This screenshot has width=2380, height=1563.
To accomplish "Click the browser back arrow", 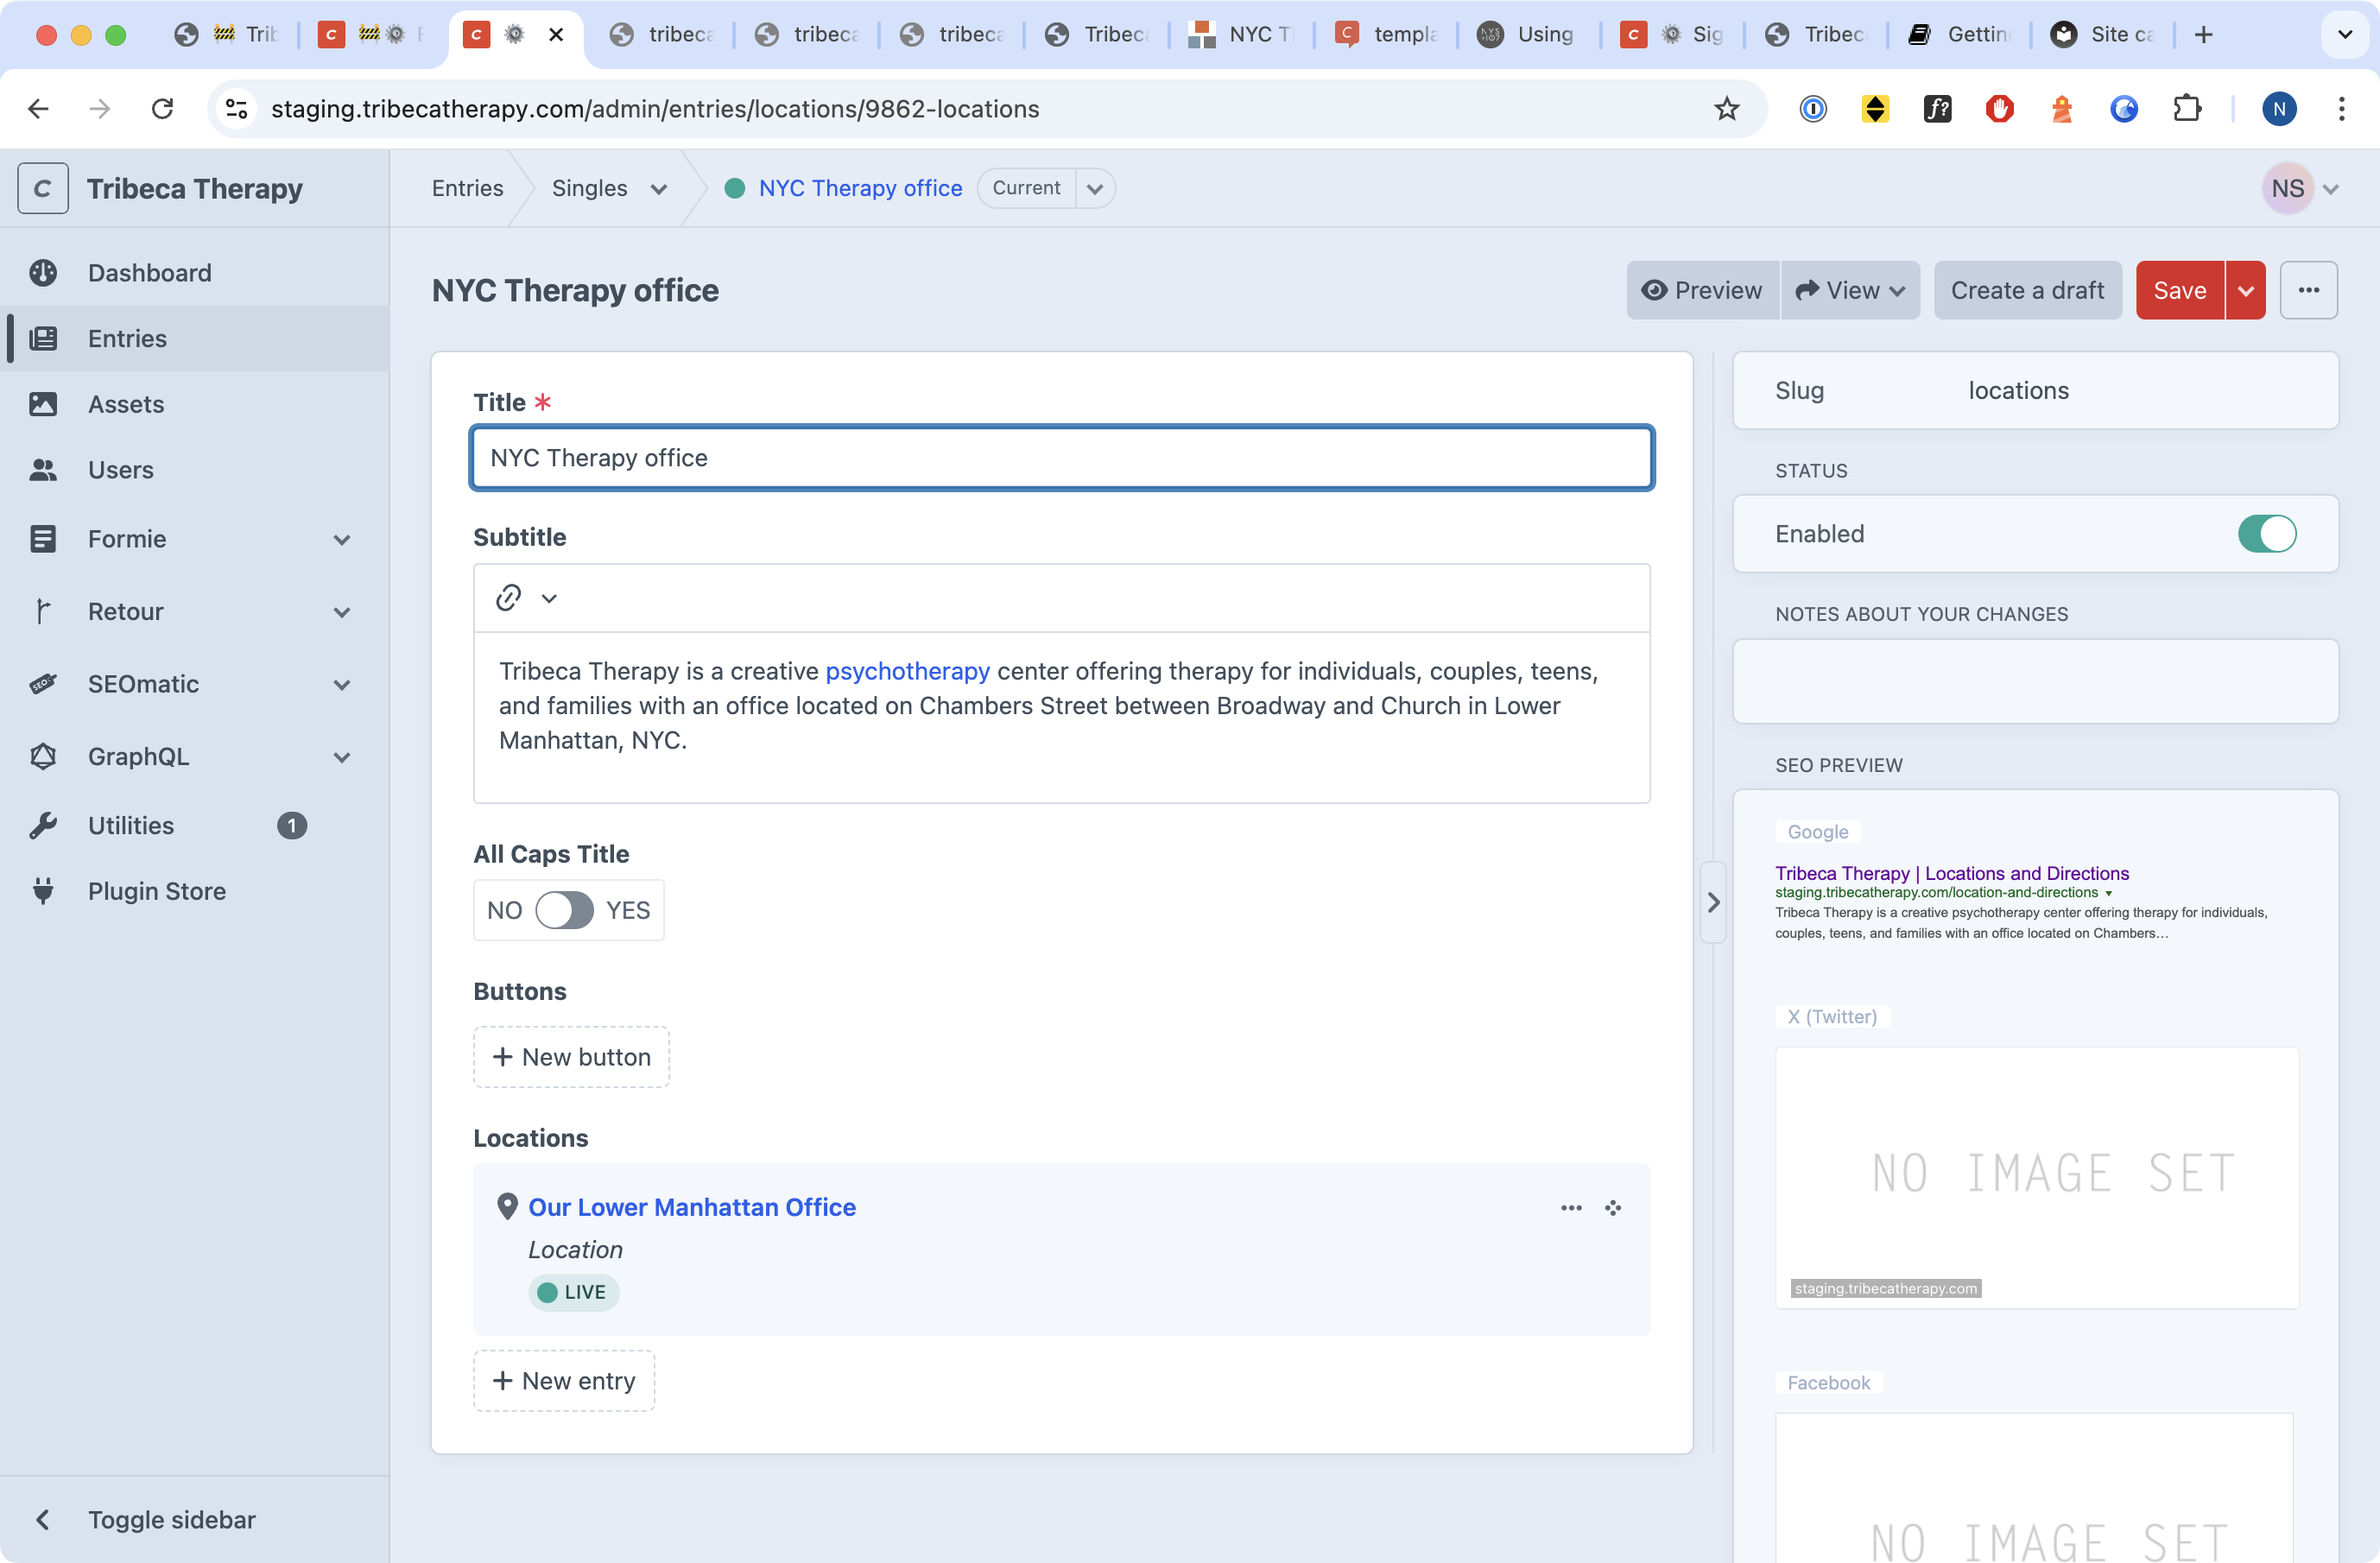I will tap(39, 108).
